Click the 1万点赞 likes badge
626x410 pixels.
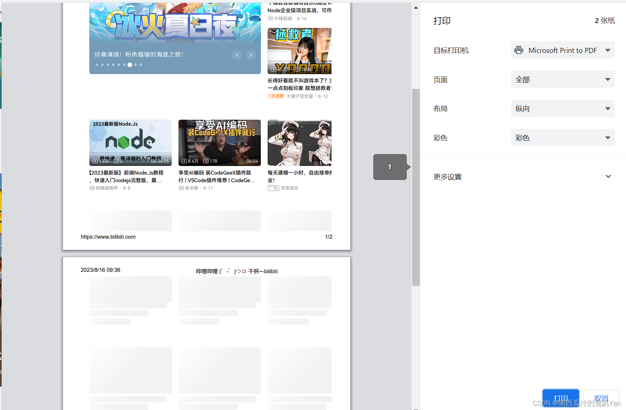click(x=276, y=96)
